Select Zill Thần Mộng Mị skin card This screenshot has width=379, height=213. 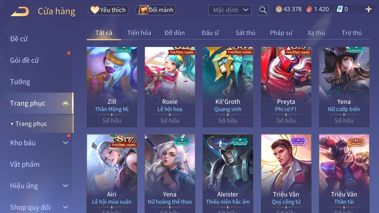tap(112, 87)
